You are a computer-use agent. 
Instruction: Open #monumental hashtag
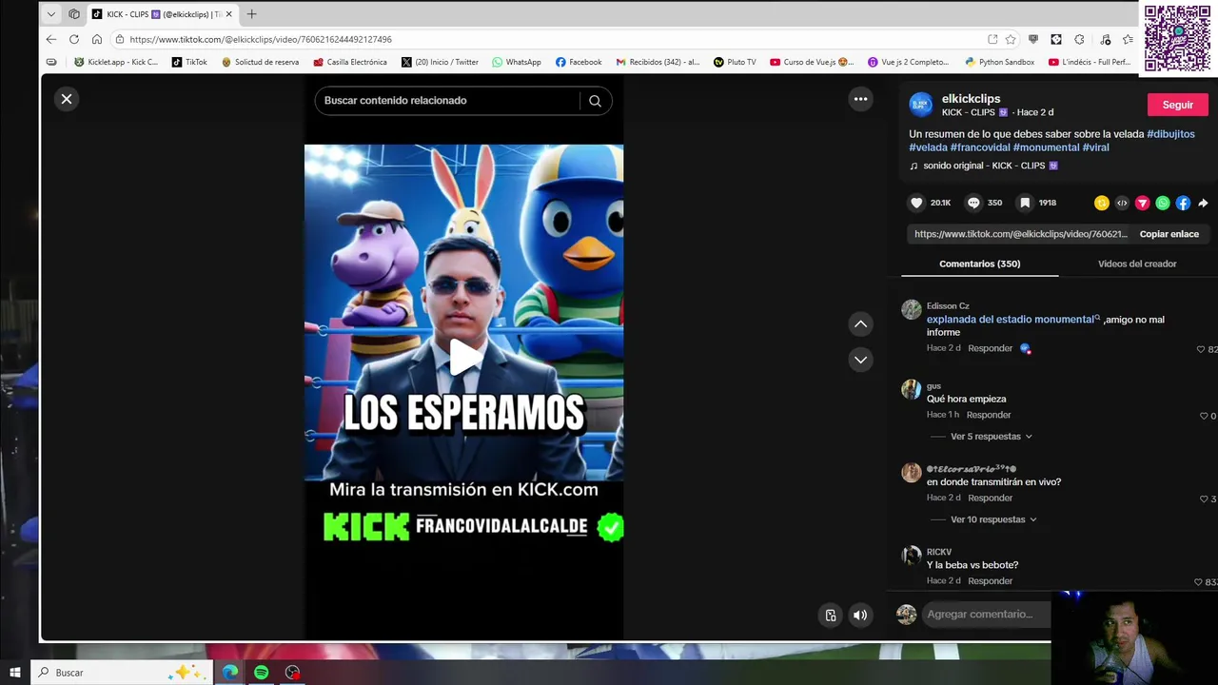tap(1046, 147)
